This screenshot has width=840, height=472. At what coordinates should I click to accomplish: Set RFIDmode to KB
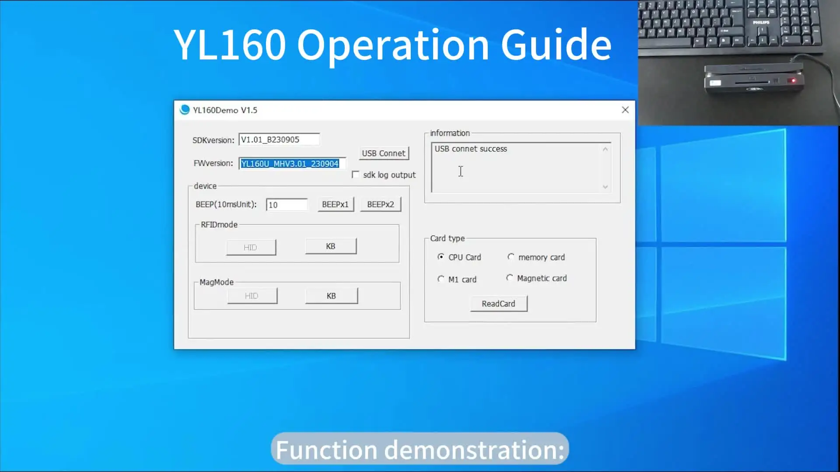coord(331,246)
